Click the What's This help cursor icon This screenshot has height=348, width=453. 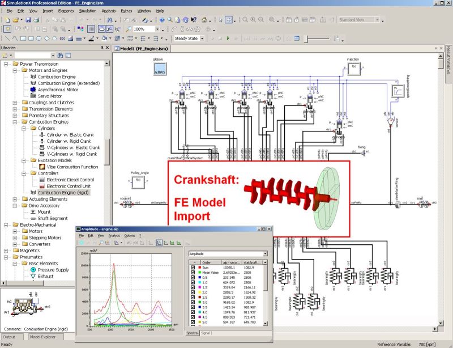pos(194,20)
